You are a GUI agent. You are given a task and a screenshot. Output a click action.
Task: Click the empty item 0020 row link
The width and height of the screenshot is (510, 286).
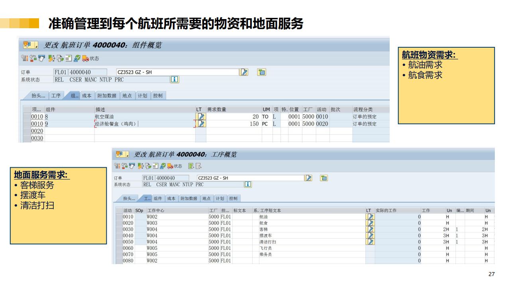37,131
